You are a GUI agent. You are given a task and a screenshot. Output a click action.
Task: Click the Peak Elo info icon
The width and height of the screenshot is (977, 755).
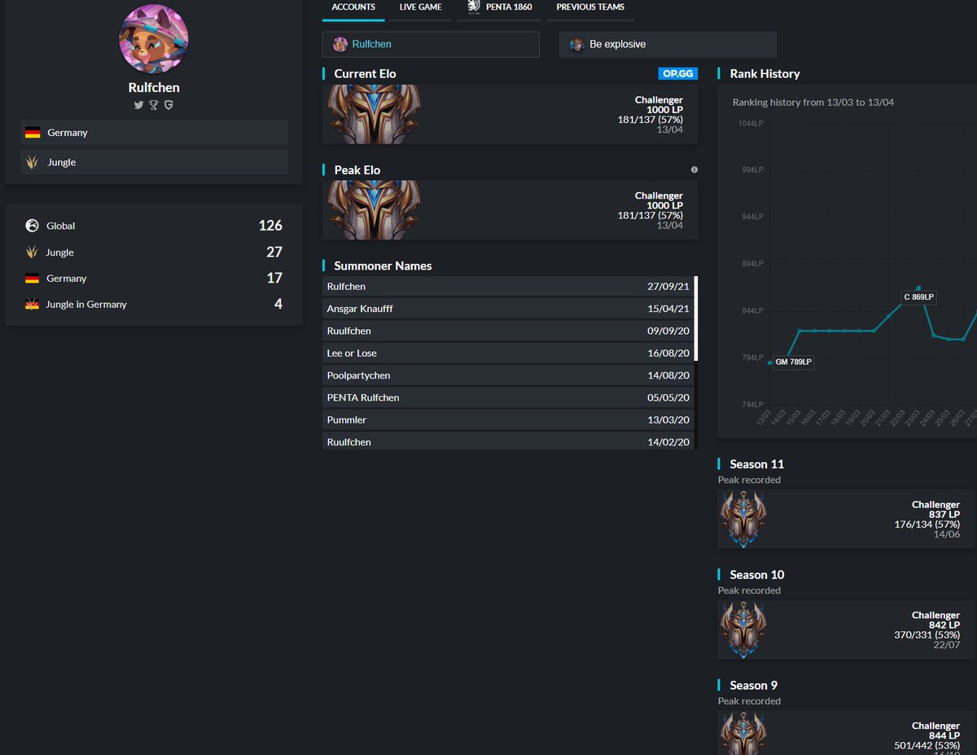(694, 169)
